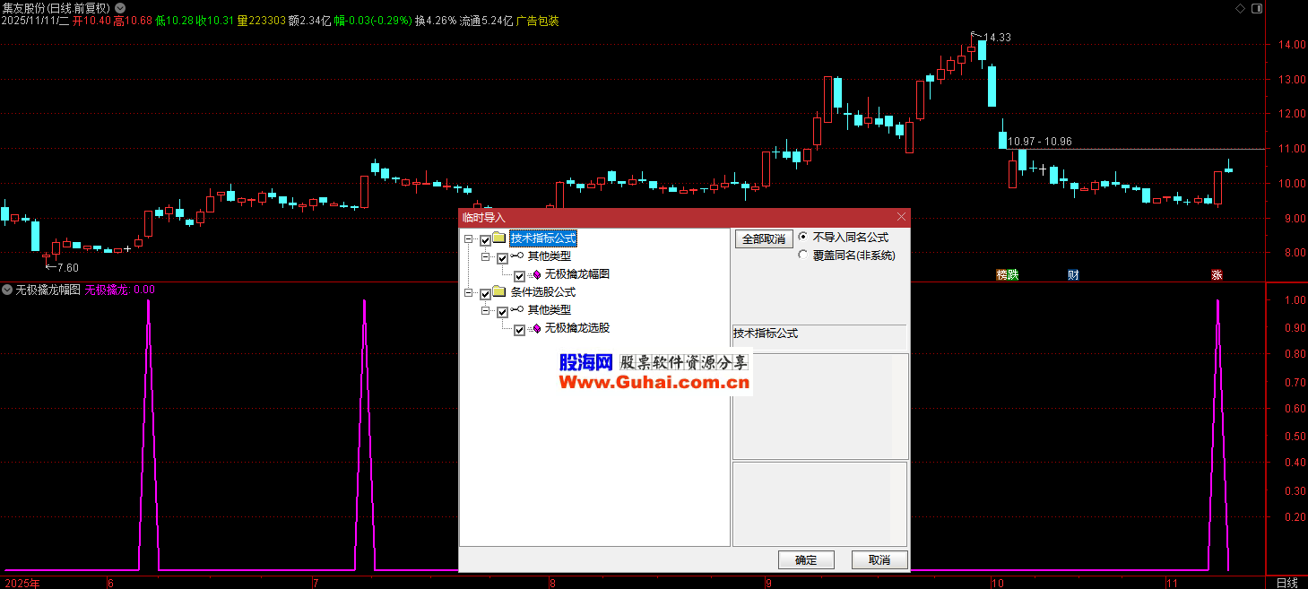
Task: Click the 全部取消 button
Action: click(764, 239)
